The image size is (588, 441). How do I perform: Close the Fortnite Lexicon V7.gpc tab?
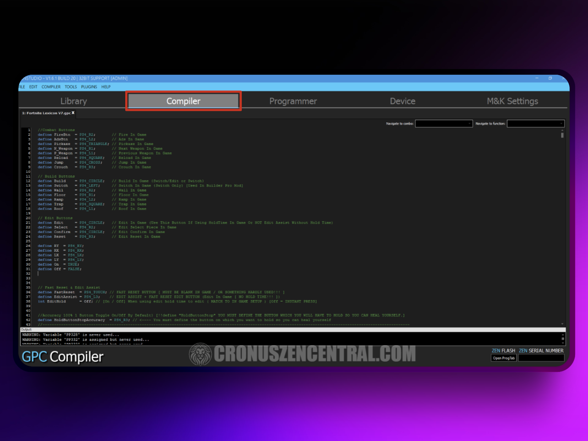[x=73, y=113]
